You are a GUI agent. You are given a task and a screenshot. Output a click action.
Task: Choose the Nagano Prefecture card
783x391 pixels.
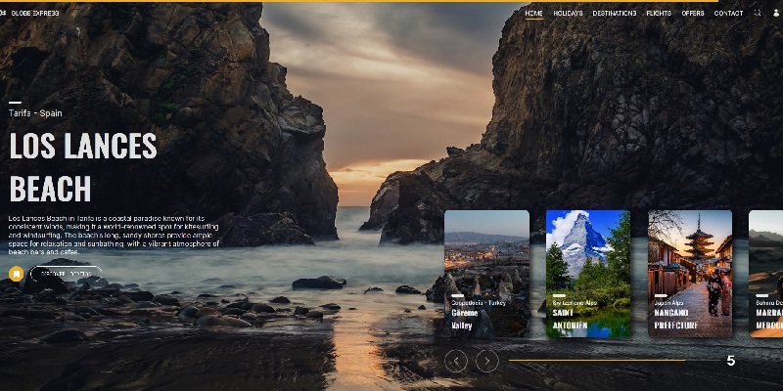[x=690, y=274]
